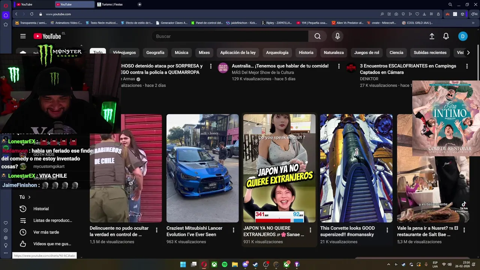Click the search magnifier button next to Buscar
Screen dimensions: 480x270
[318, 36]
